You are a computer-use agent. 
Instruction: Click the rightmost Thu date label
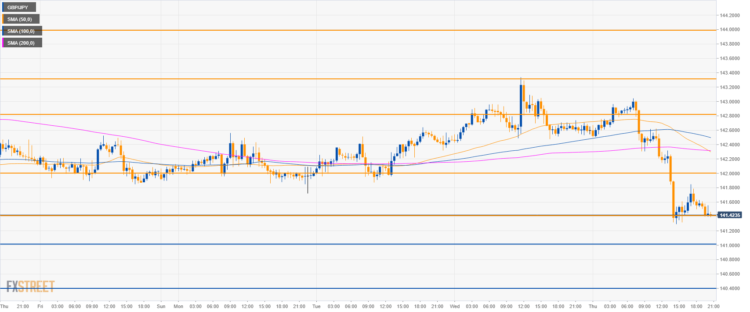coord(593,306)
